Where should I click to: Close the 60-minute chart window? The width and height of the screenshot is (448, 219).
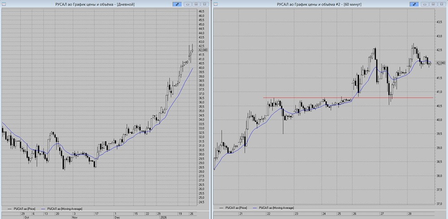click(x=441, y=4)
